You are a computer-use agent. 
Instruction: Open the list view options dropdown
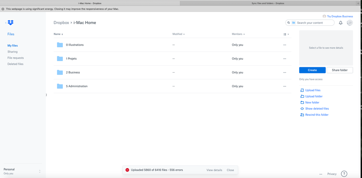coord(286,34)
